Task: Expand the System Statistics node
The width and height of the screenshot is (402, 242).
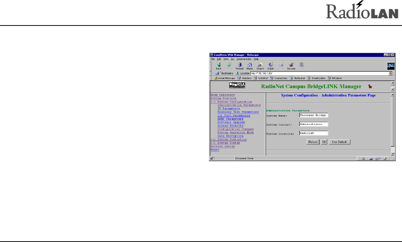Action: coord(213,140)
